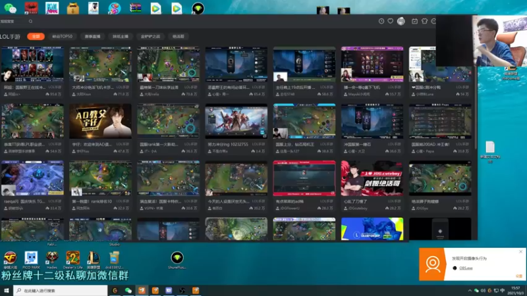Click the search magnifier icon in app
The image size is (527, 296).
coord(30,21)
